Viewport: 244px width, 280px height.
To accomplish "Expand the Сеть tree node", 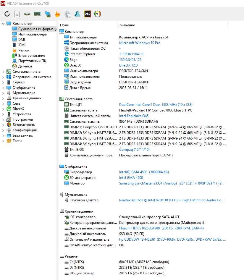I will point(3,103).
